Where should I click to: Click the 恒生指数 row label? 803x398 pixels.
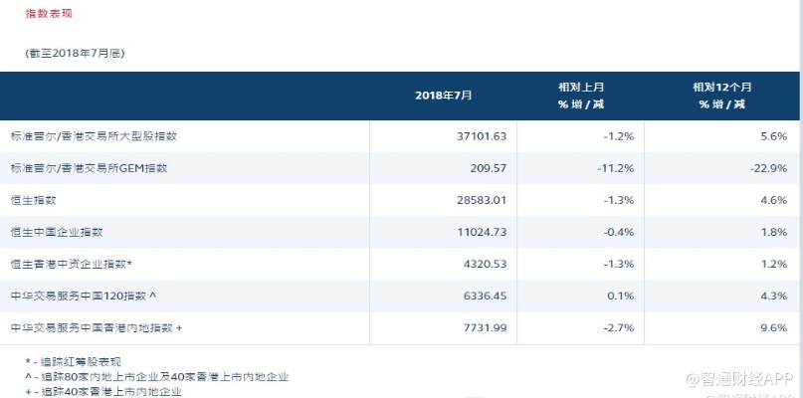click(x=34, y=200)
